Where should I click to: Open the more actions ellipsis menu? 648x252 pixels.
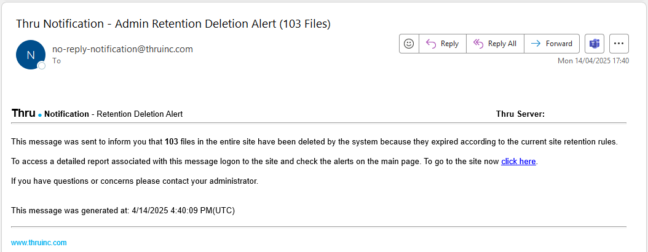coord(618,44)
